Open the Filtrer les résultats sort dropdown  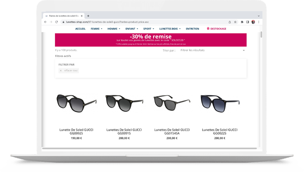(x=212, y=50)
